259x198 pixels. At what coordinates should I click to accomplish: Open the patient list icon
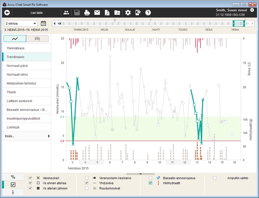pos(66,13)
